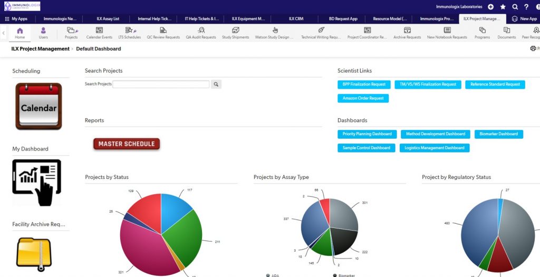The image size is (540, 277).
Task: Open the My Dashboard tablet icon
Action: click(x=36, y=183)
